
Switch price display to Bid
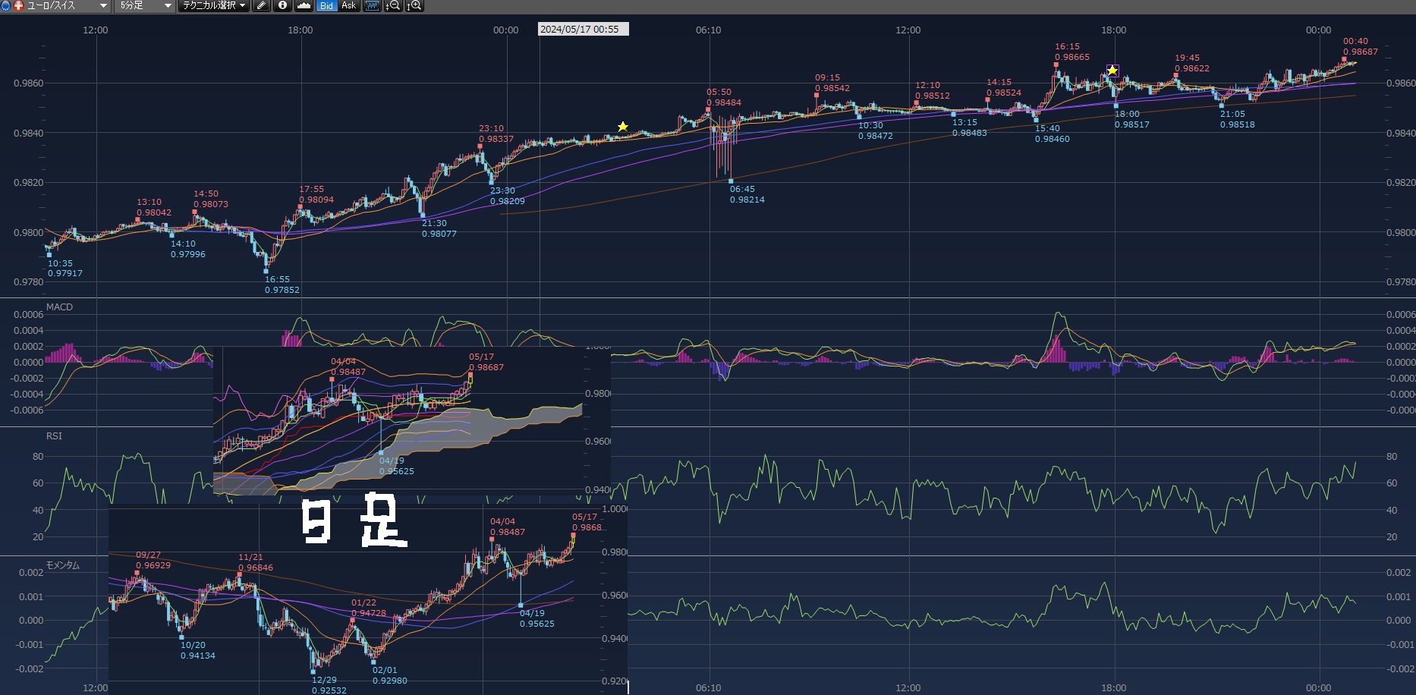(x=326, y=6)
